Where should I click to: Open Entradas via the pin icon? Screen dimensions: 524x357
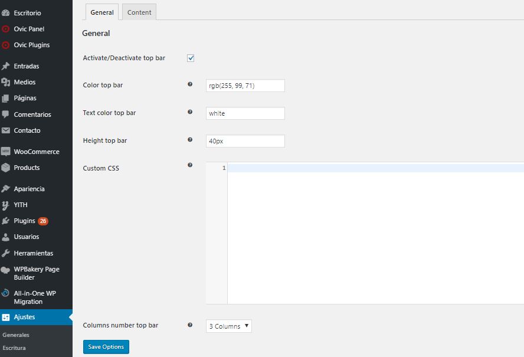tap(6, 66)
